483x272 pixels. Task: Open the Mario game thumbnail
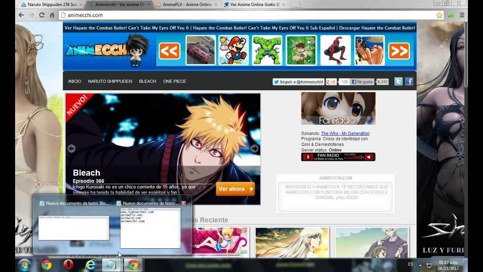coord(234,50)
